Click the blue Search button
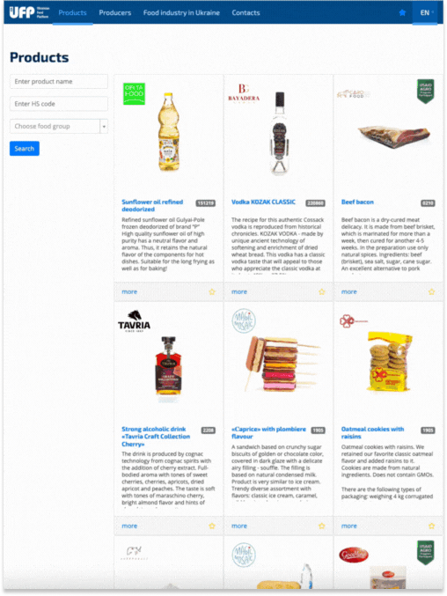Viewport: 447px width, 596px height. (25, 149)
